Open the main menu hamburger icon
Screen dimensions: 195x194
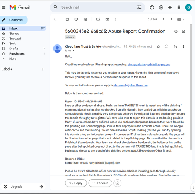[4, 7]
